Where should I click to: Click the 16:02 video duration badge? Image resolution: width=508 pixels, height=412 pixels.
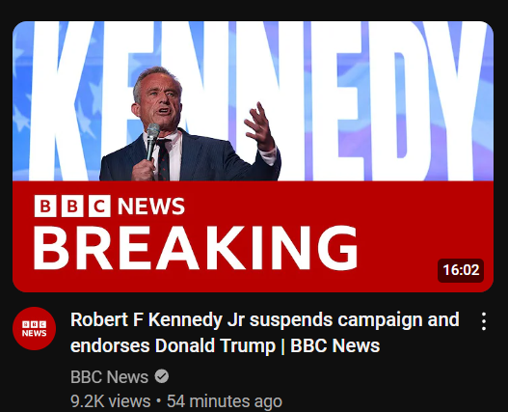(x=461, y=270)
